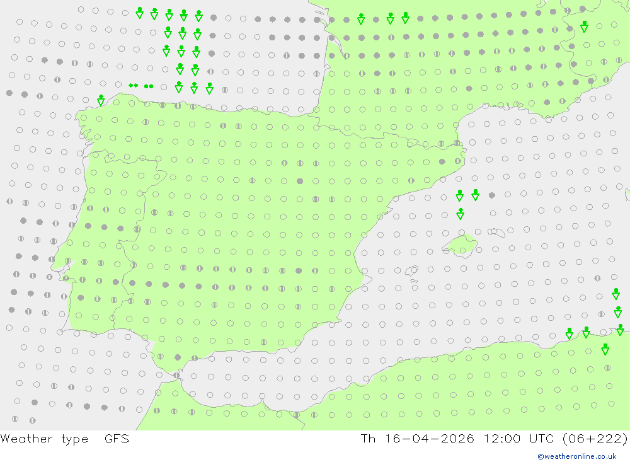The width and height of the screenshot is (630, 462).
Task: Open the weatheronline.co.uk copyright link
Action: tap(577, 456)
